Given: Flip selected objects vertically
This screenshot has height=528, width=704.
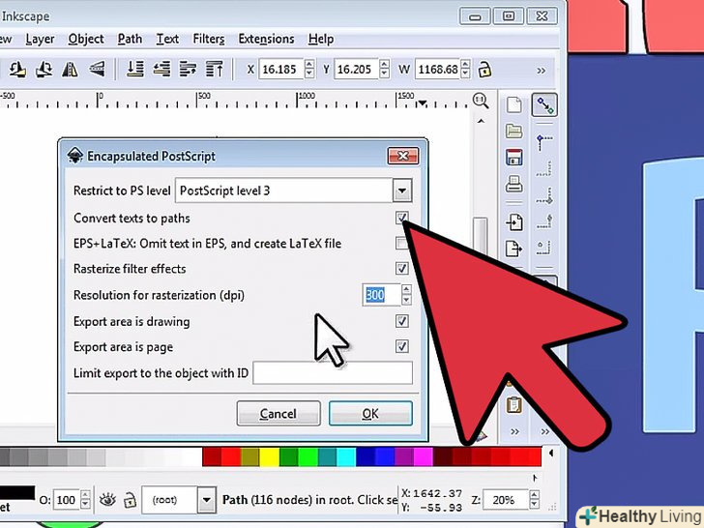Looking at the screenshot, I should pyautogui.click(x=97, y=70).
